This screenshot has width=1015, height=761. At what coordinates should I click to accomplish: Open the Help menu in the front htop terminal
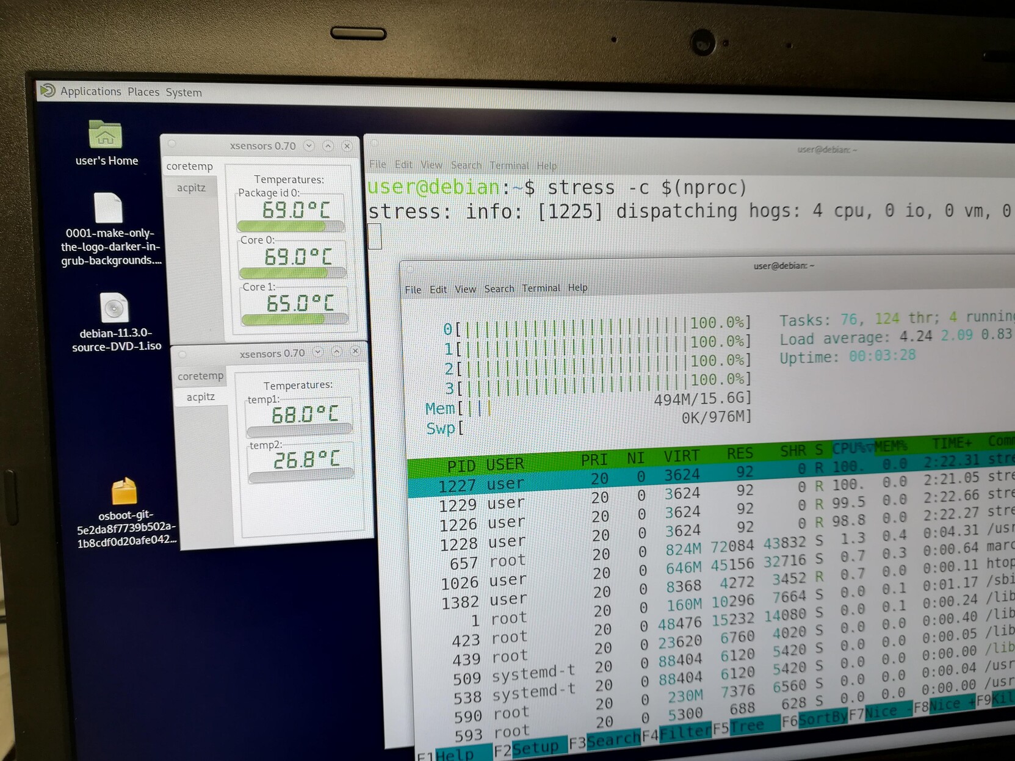[577, 287]
